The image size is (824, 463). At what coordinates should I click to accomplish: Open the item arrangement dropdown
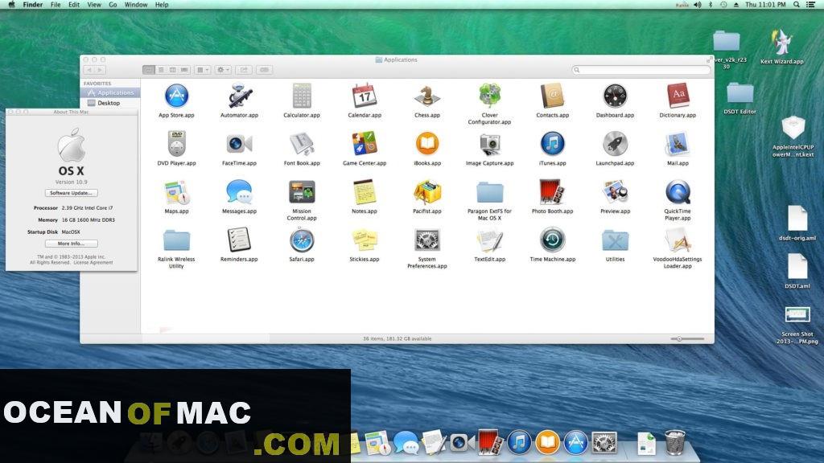coord(202,70)
